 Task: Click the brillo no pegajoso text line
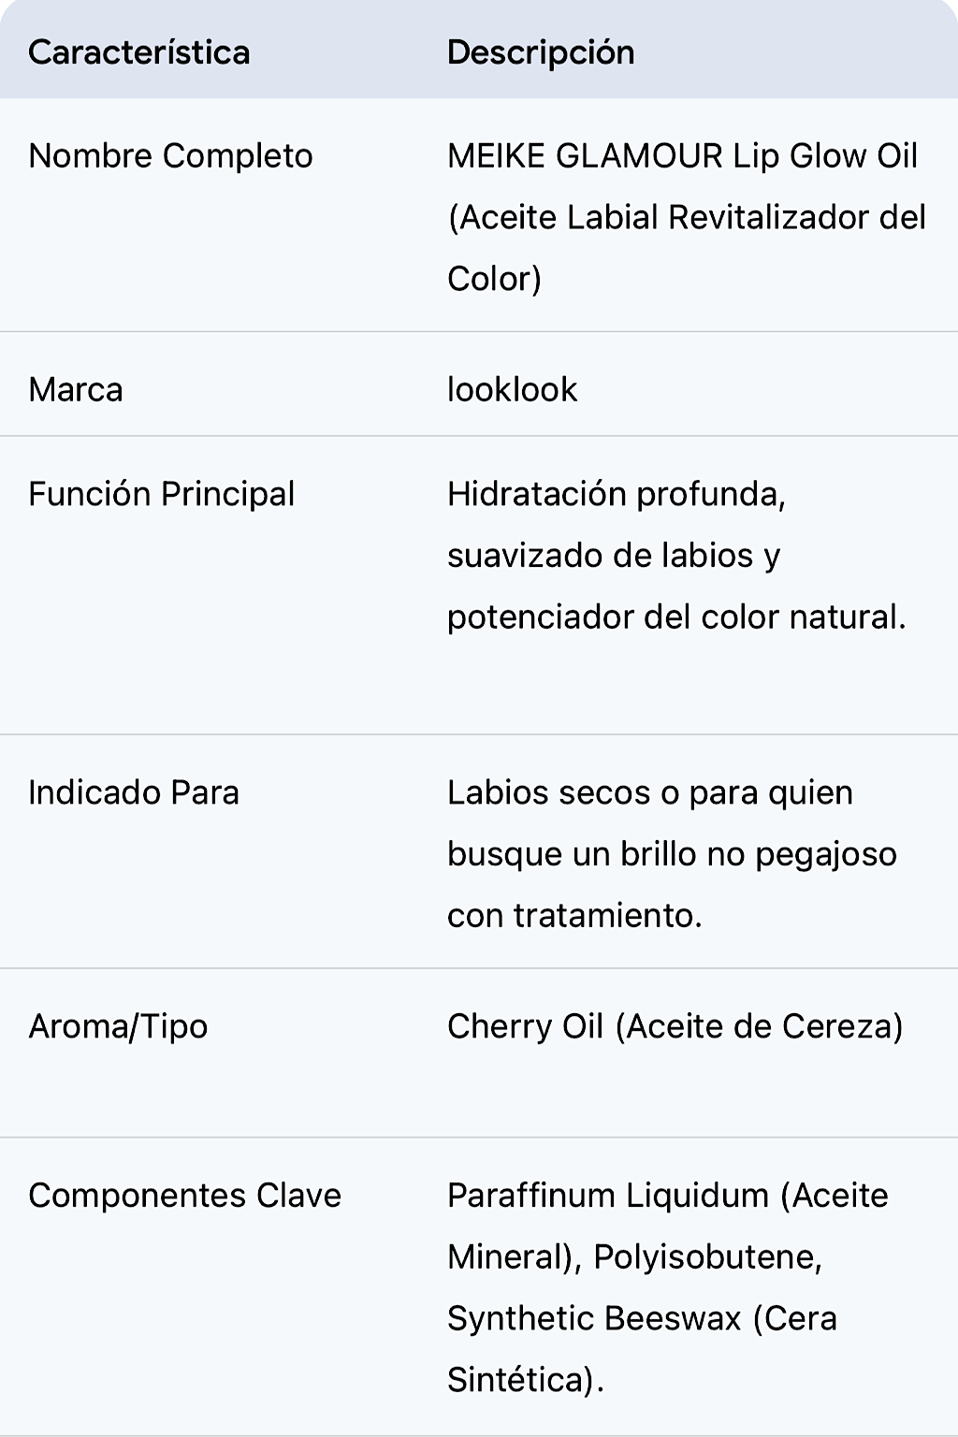pyautogui.click(x=672, y=854)
